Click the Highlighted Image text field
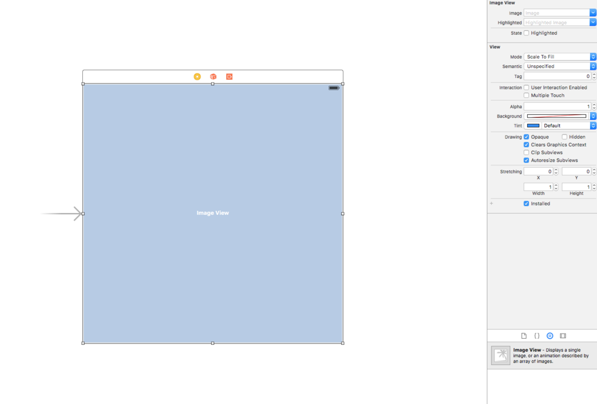The image size is (597, 404). (557, 23)
